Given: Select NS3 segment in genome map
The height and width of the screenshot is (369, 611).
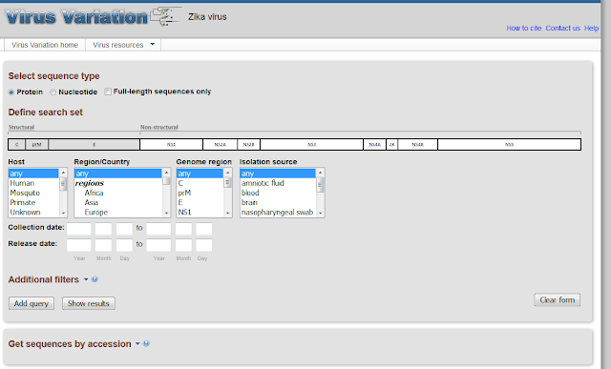Looking at the screenshot, I should [x=312, y=144].
